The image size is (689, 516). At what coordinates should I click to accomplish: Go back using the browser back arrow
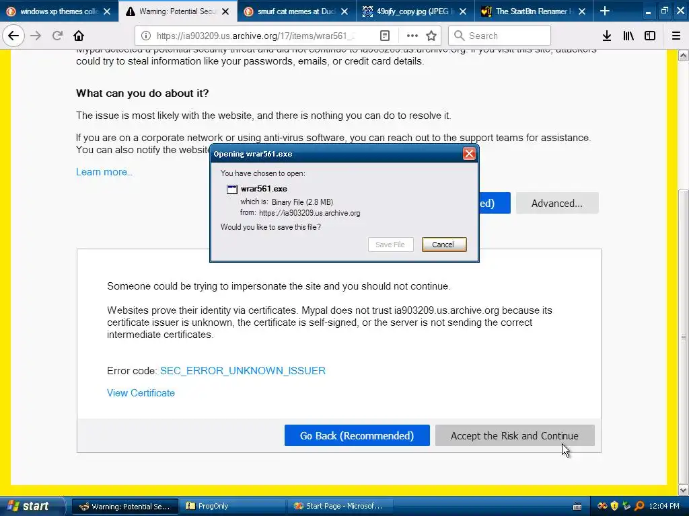(x=13, y=36)
